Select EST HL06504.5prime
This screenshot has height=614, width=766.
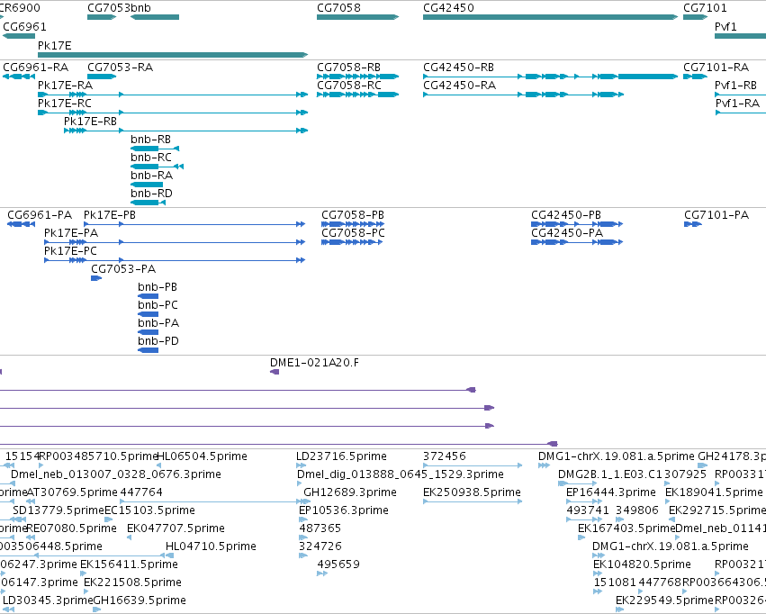click(x=202, y=456)
